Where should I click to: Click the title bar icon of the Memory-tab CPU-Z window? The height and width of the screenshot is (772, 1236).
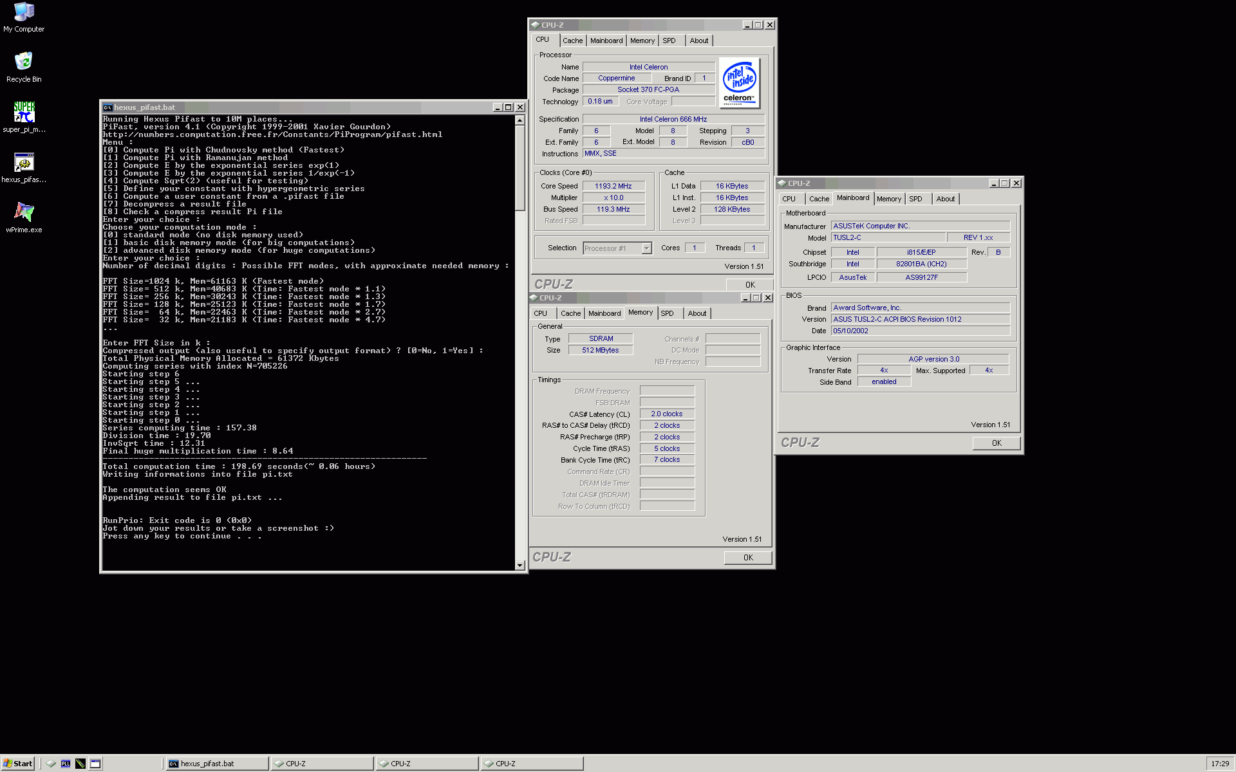click(x=534, y=298)
